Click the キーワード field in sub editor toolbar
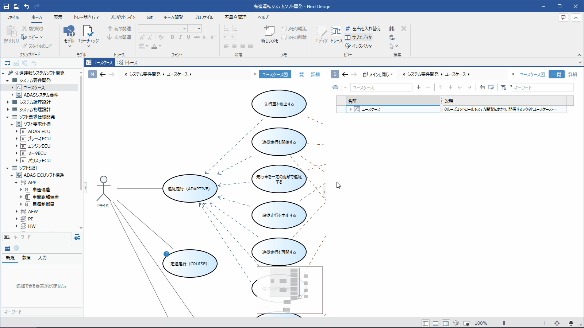The width and height of the screenshot is (584, 328). pyautogui.click(x=543, y=87)
